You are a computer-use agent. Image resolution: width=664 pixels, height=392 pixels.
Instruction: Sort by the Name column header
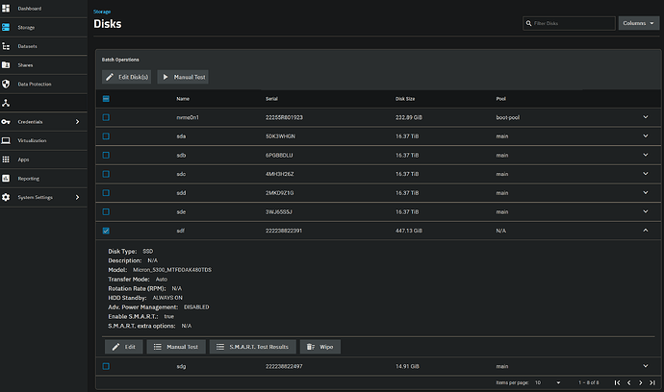click(183, 99)
